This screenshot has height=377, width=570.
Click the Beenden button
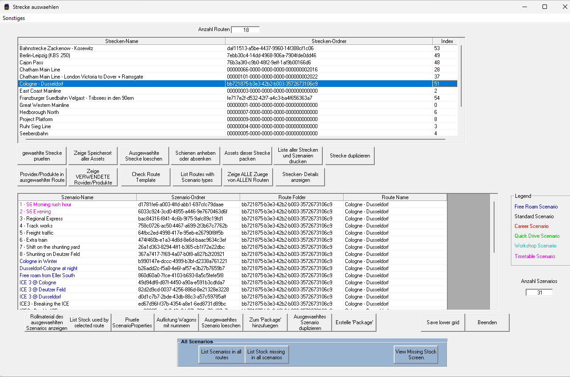click(487, 322)
